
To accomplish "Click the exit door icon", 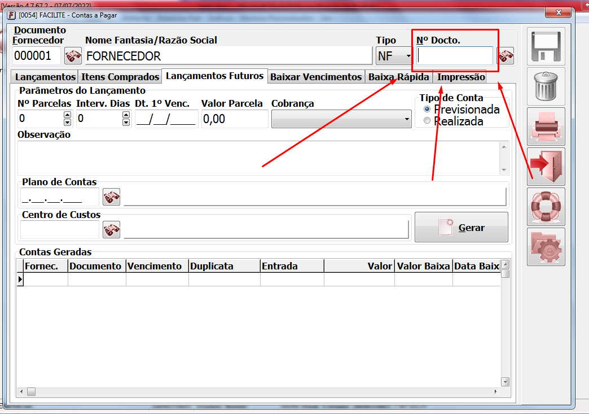I will click(x=546, y=167).
